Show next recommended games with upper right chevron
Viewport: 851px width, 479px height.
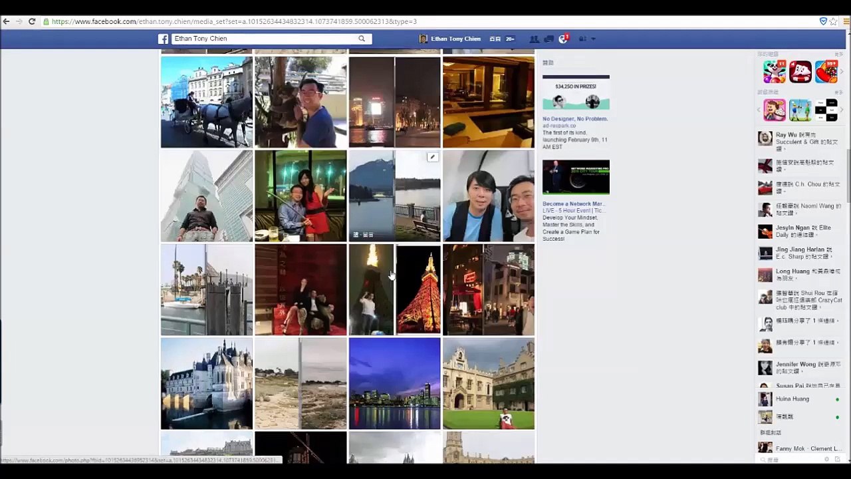click(842, 71)
